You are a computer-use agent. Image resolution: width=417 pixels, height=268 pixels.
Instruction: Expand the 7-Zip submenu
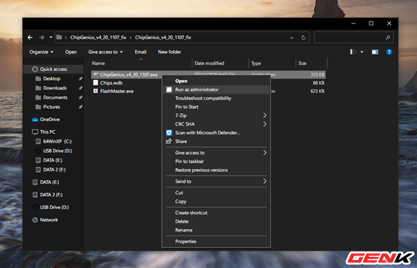tap(216, 116)
